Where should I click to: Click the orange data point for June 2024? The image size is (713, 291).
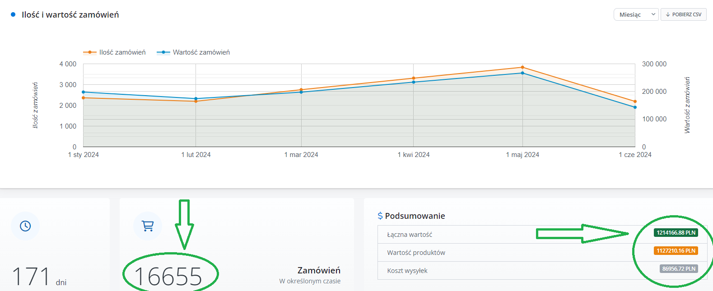point(635,102)
